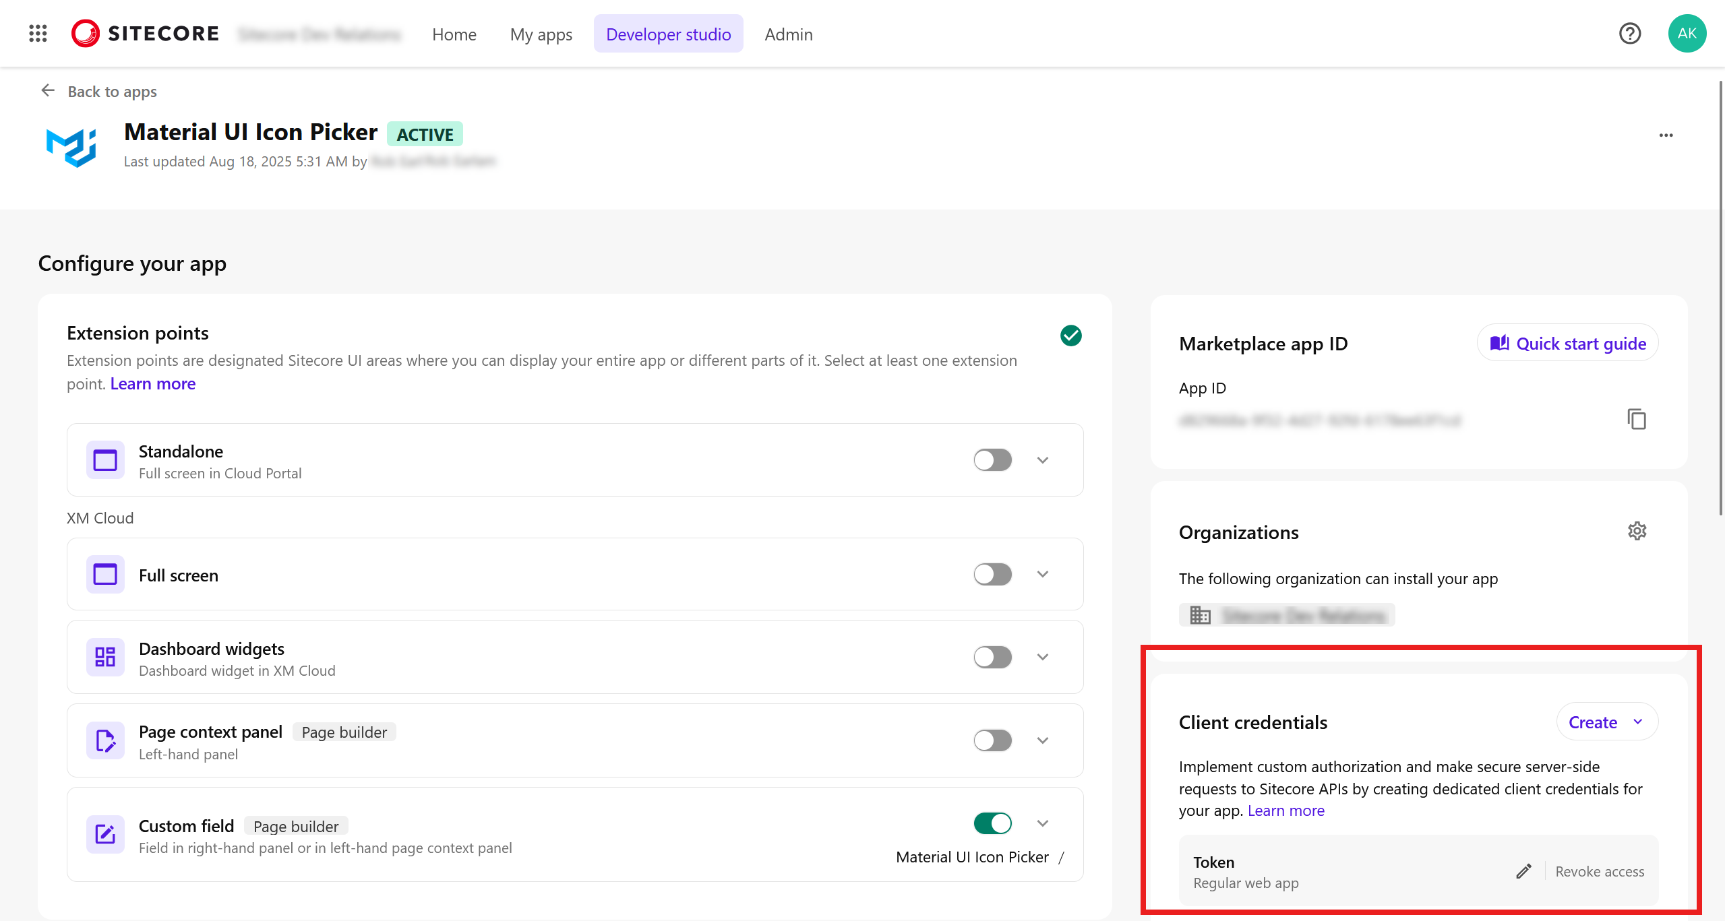1725x921 pixels.
Task: Open the Create credentials dropdown
Action: point(1606,722)
